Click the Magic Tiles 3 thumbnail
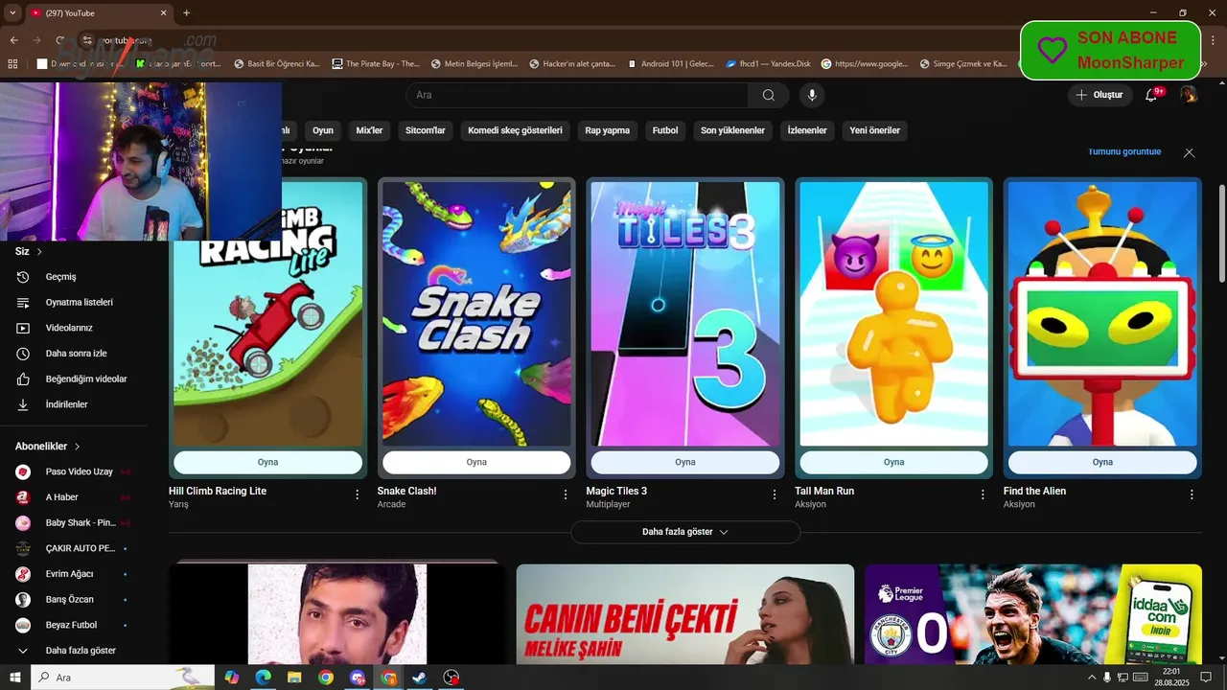 684,313
